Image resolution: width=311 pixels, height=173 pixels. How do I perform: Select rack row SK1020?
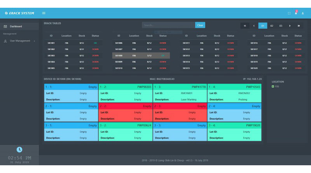(x=276, y=68)
